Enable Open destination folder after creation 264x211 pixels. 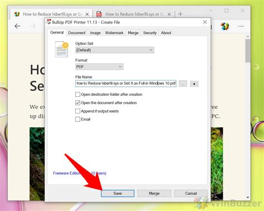77,94
